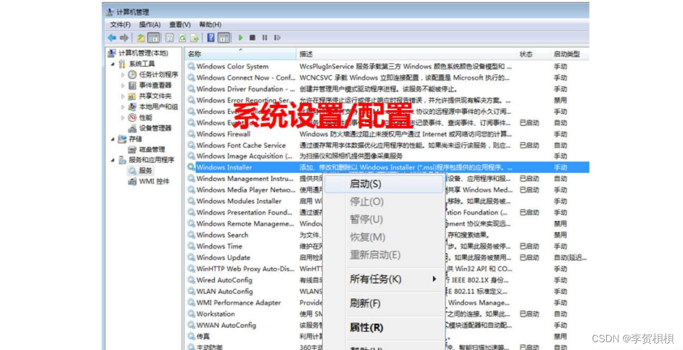Expand the 性能 tree node
The width and height of the screenshot is (683, 350).
tap(123, 117)
